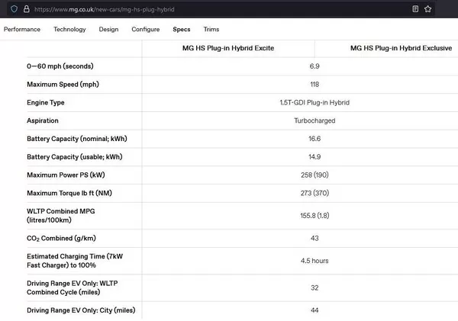Image resolution: width=458 pixels, height=321 pixels.
Task: Click the shield tracking protection icon
Action: [x=14, y=9]
